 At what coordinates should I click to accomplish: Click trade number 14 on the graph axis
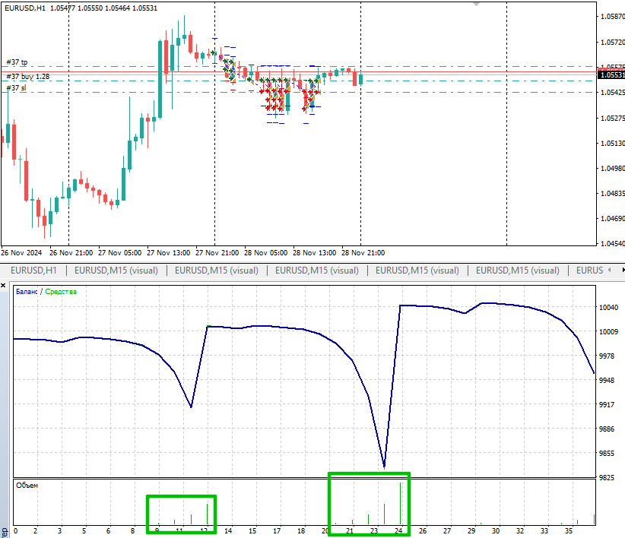228,531
